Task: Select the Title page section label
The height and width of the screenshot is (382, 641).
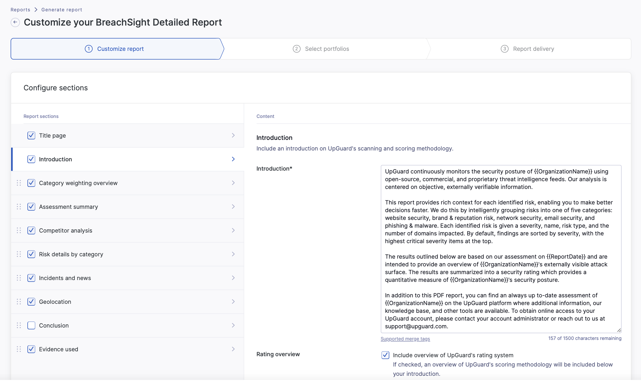Action: click(x=52, y=136)
